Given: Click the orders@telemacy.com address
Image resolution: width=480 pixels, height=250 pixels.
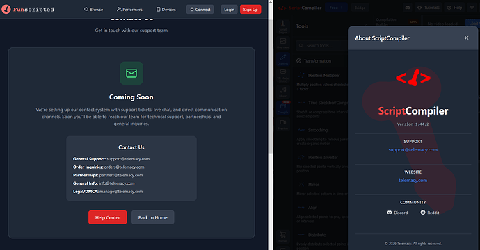Looking at the screenshot, I should (124, 167).
